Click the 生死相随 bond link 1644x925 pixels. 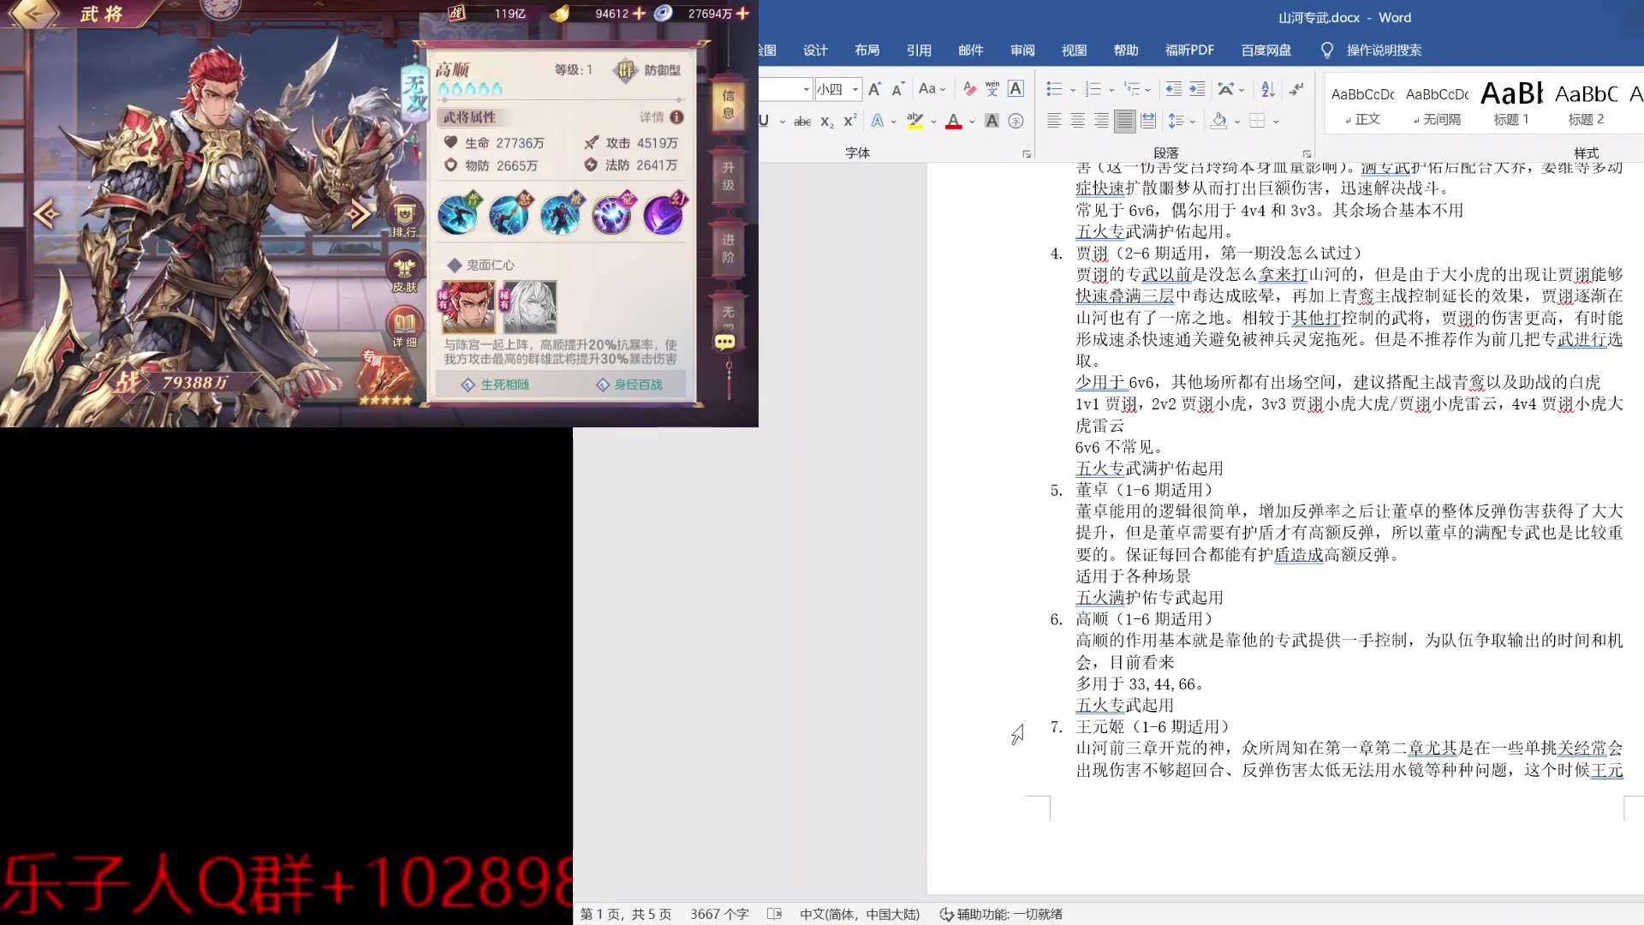tap(496, 385)
